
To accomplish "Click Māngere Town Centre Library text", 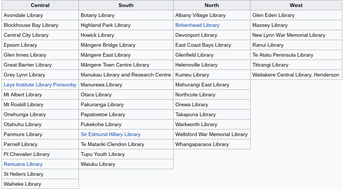I will coord(115,65).
